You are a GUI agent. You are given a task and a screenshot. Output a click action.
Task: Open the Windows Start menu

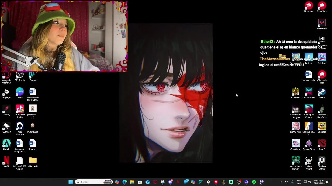(71, 182)
